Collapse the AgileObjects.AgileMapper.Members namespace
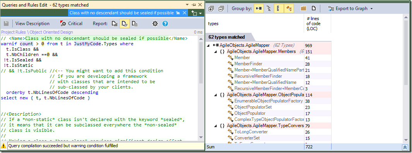 pos(215,51)
